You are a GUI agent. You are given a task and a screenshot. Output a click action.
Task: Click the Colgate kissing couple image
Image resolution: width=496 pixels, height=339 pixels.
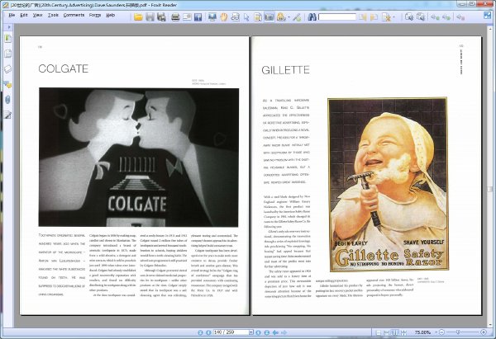139,158
